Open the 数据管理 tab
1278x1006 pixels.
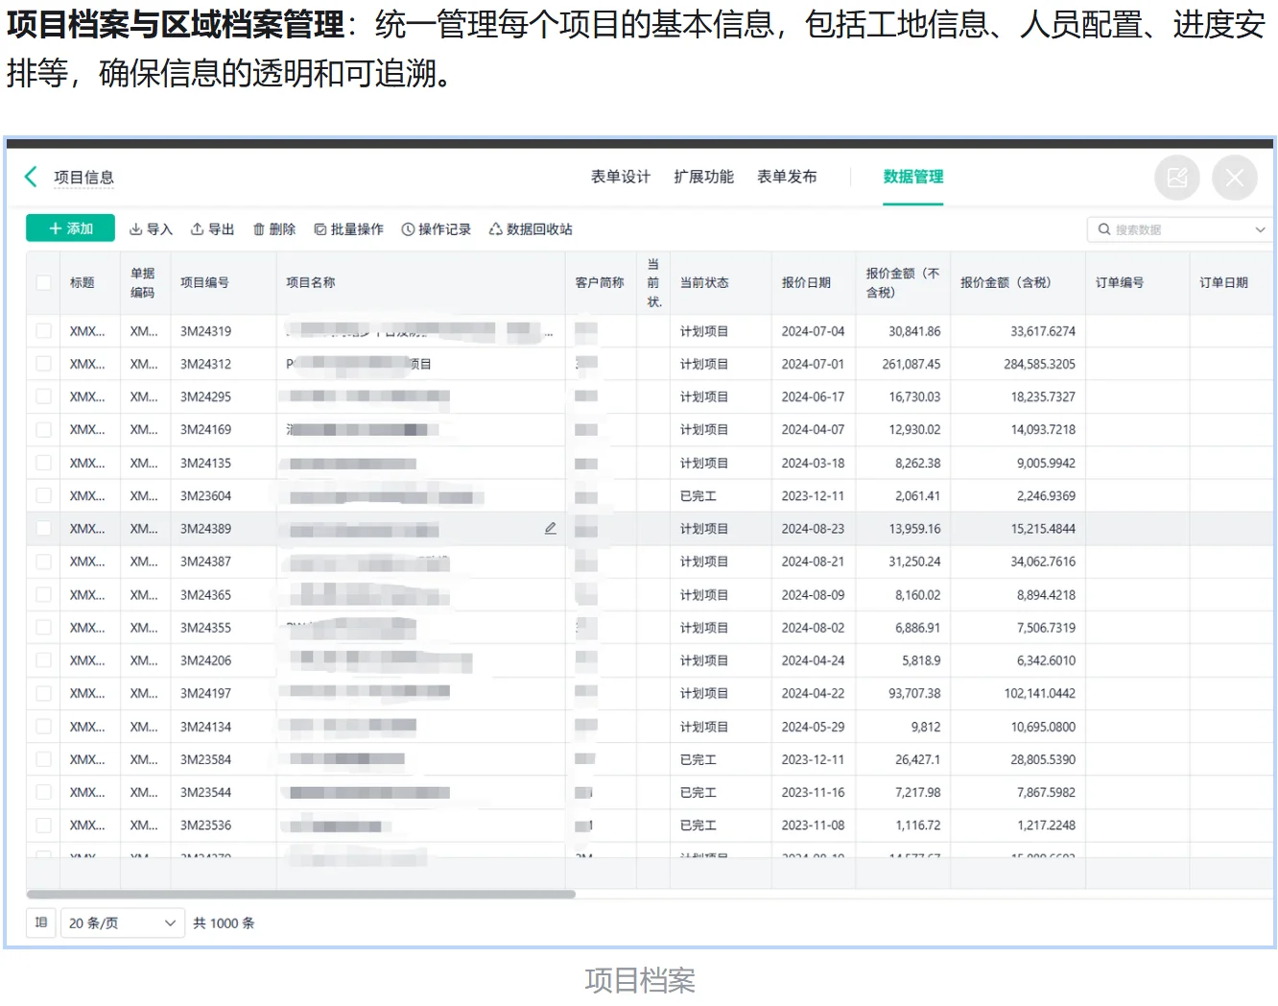pos(911,177)
